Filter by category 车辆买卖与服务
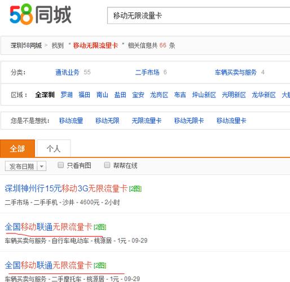This screenshot has width=290, height=282. tap(236, 72)
